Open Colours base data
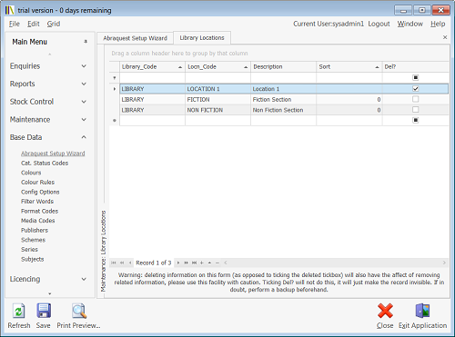This screenshot has width=455, height=337. 31,173
